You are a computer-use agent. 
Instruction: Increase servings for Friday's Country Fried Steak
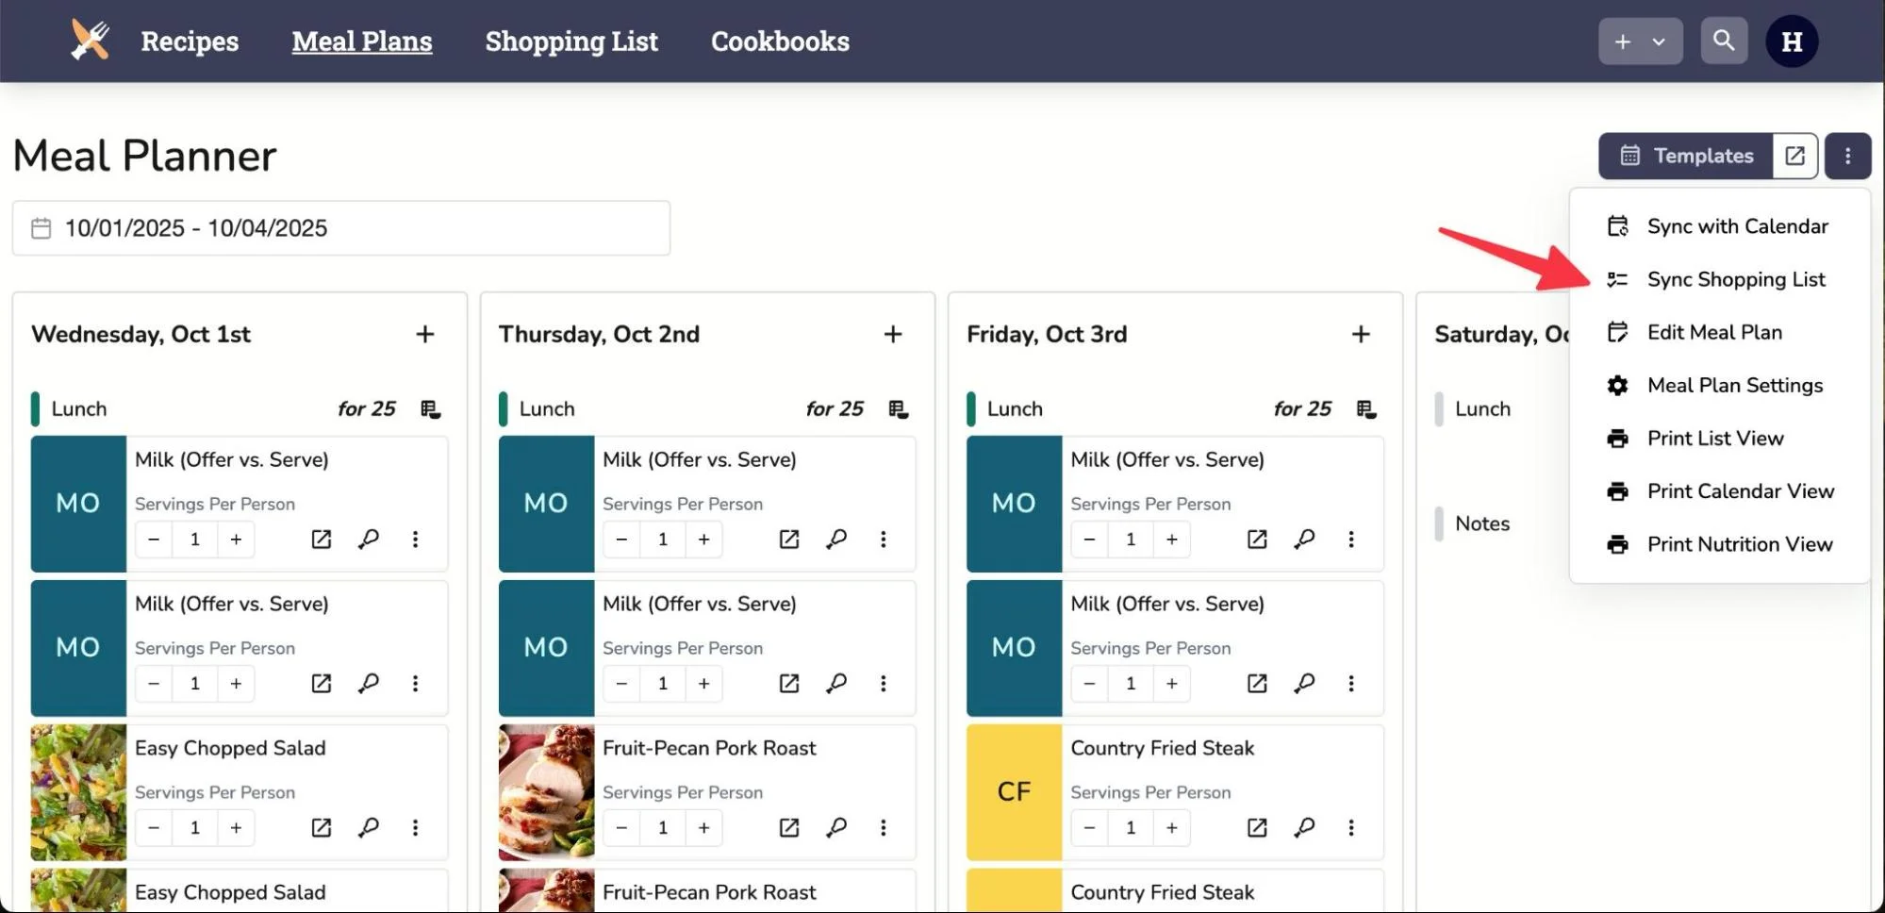1171,827
